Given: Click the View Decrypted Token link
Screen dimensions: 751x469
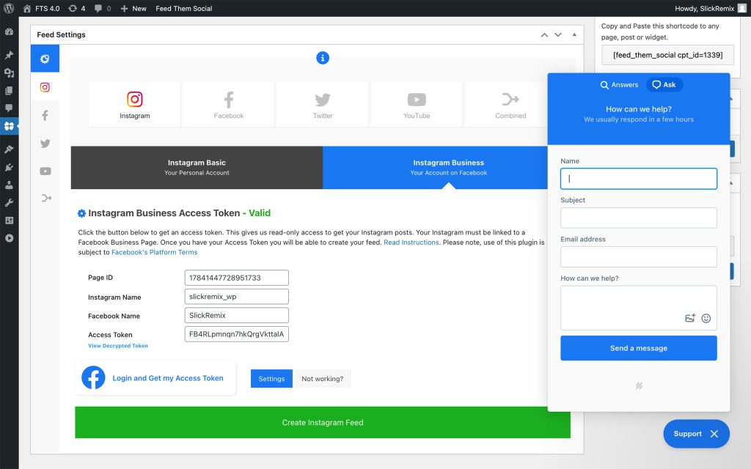Looking at the screenshot, I should tap(118, 346).
